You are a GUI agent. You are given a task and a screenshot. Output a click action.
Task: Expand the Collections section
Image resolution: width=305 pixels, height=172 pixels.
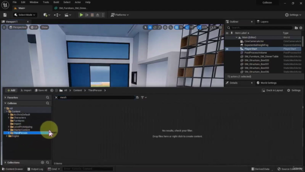click(x=5, y=162)
